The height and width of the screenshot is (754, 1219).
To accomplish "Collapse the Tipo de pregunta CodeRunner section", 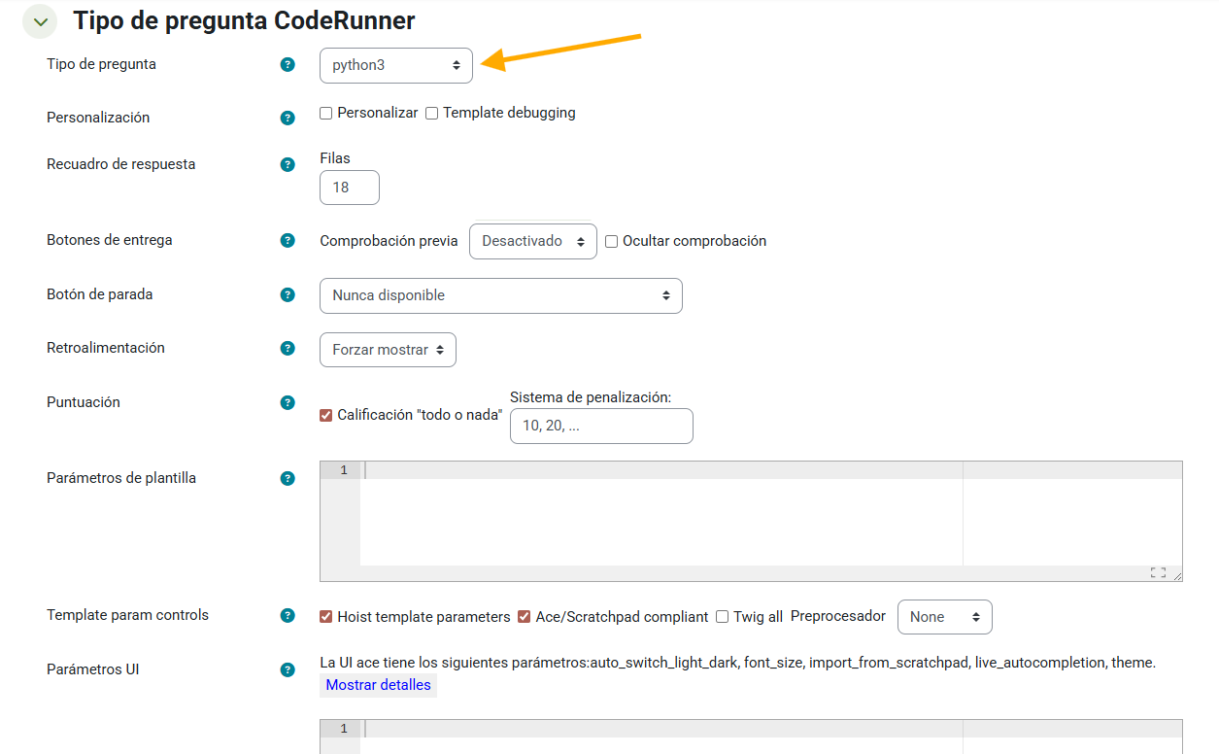I will (40, 21).
